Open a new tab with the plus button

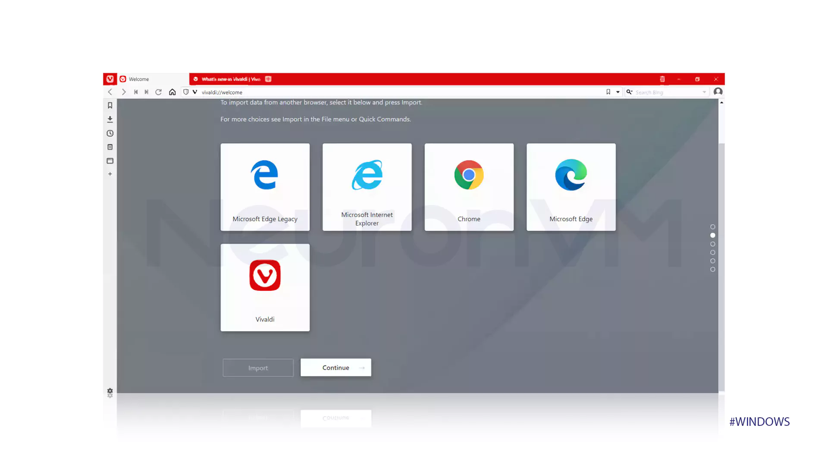coord(268,79)
